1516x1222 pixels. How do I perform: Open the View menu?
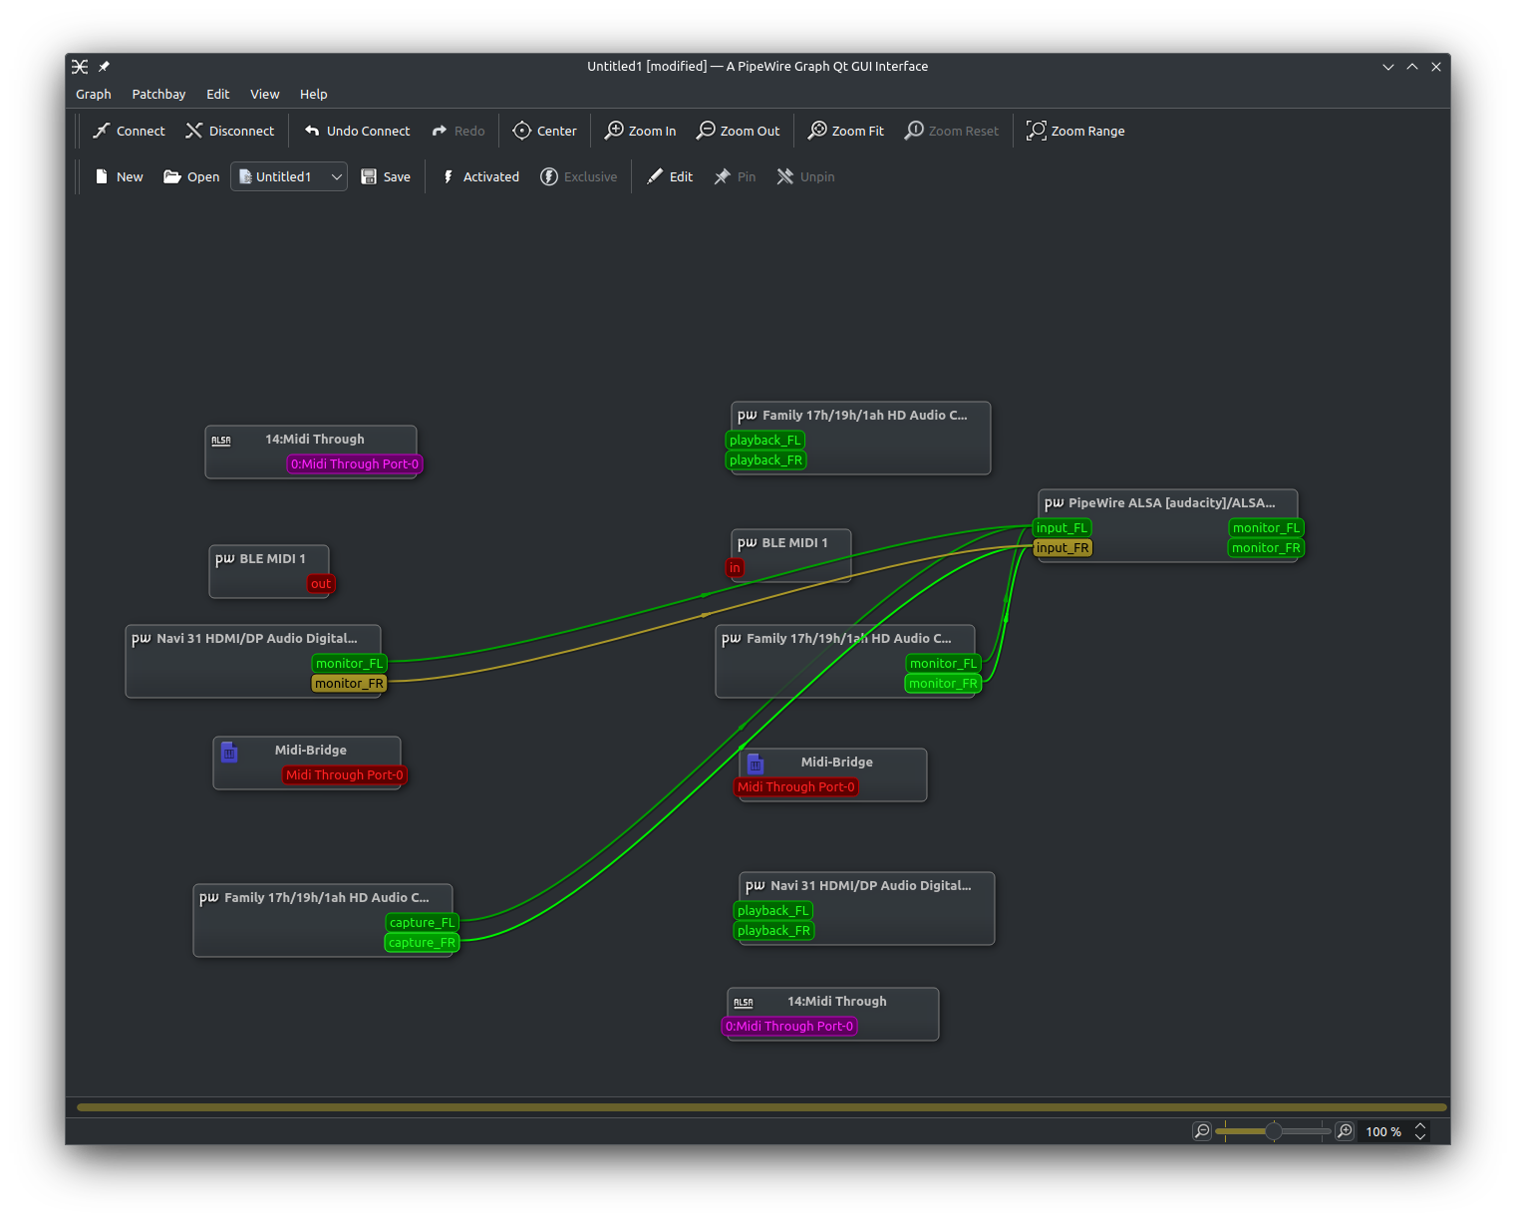click(264, 94)
